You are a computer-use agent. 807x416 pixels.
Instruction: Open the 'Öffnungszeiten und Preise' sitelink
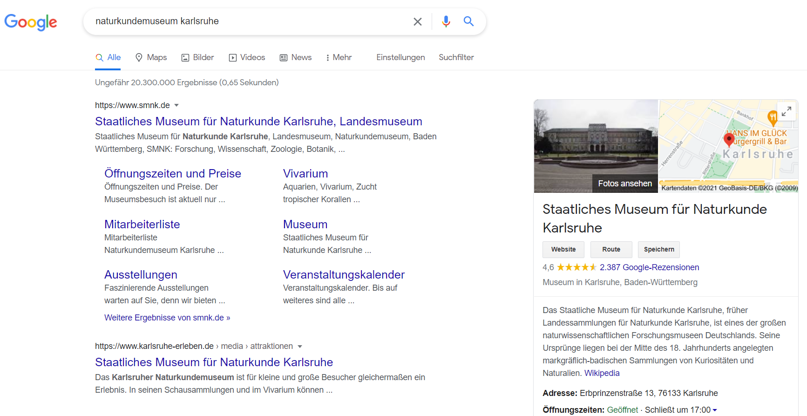coord(173,174)
